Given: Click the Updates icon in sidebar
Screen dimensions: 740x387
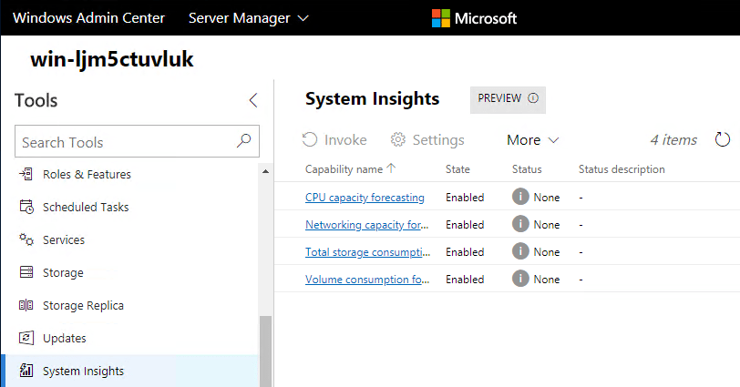Looking at the screenshot, I should pos(26,338).
